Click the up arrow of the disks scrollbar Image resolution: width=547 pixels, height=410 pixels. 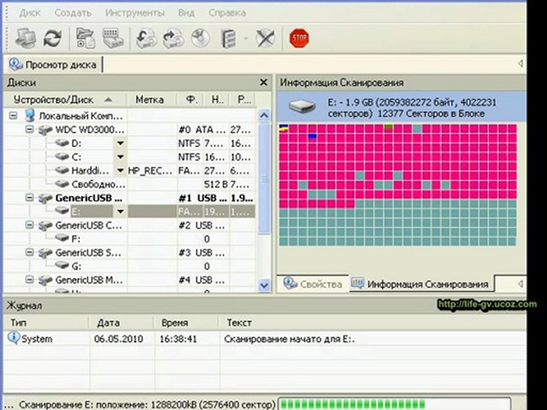point(264,115)
